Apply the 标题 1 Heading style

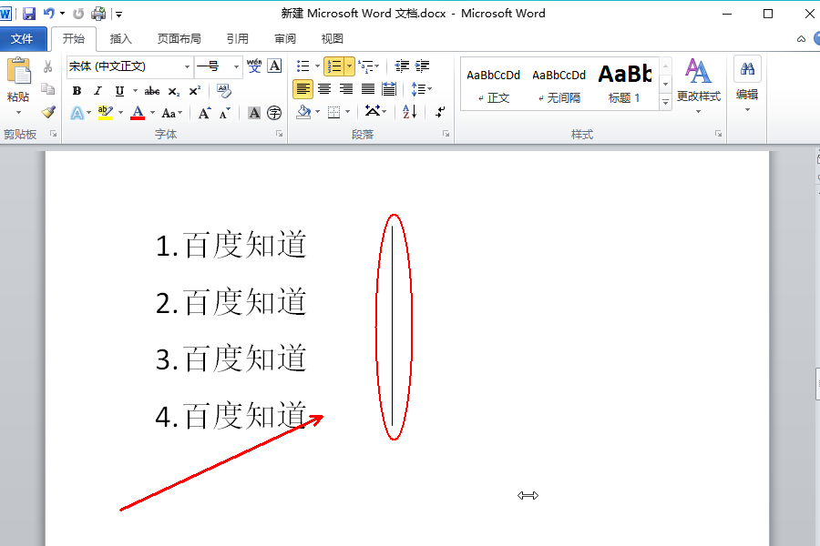coord(624,86)
